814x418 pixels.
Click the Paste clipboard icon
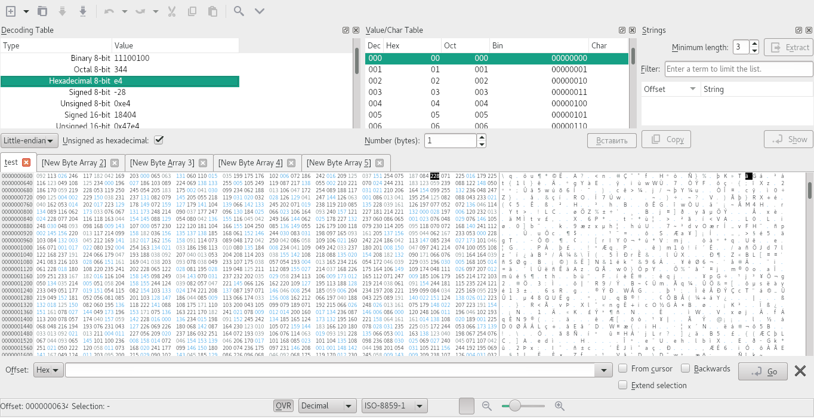(212, 11)
